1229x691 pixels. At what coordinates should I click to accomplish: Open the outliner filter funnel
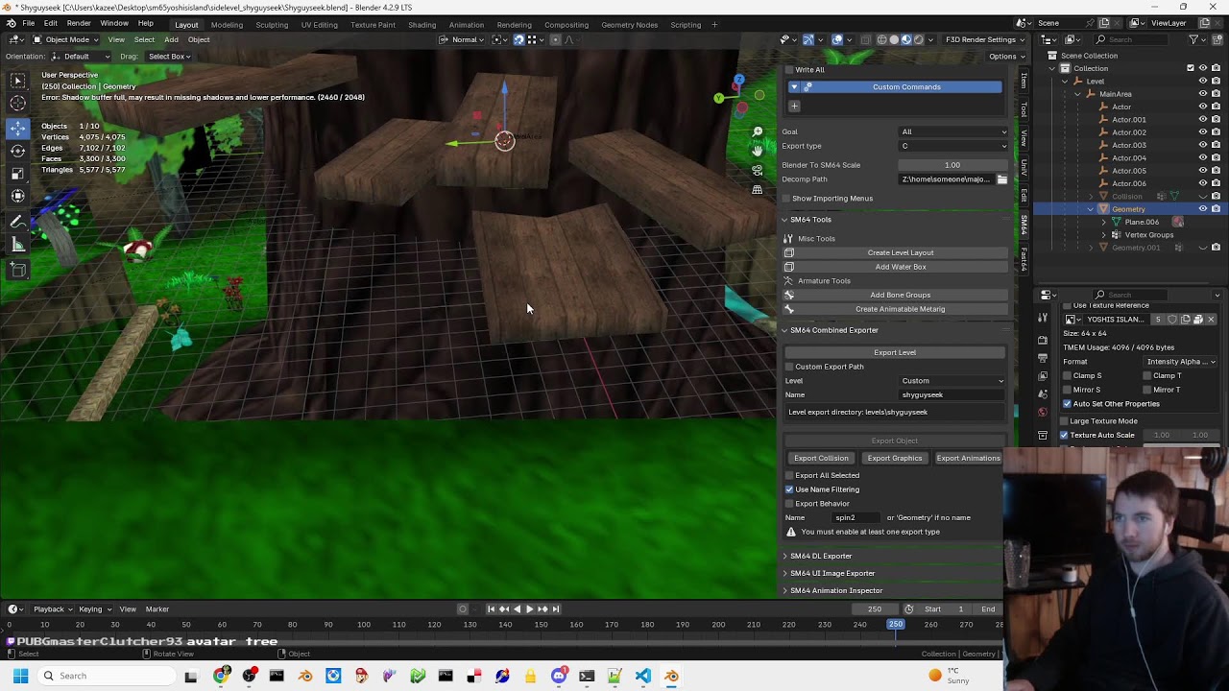pyautogui.click(x=1193, y=39)
